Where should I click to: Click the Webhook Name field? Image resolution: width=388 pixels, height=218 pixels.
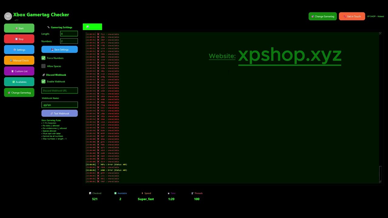(59, 105)
